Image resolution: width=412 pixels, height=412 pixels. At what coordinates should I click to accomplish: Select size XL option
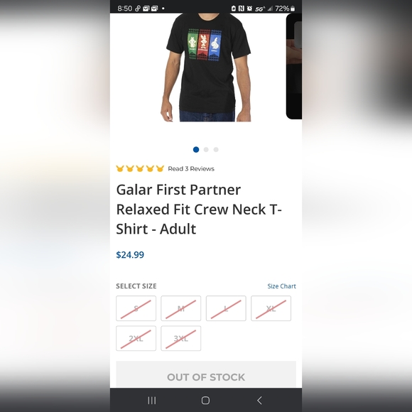(x=271, y=308)
